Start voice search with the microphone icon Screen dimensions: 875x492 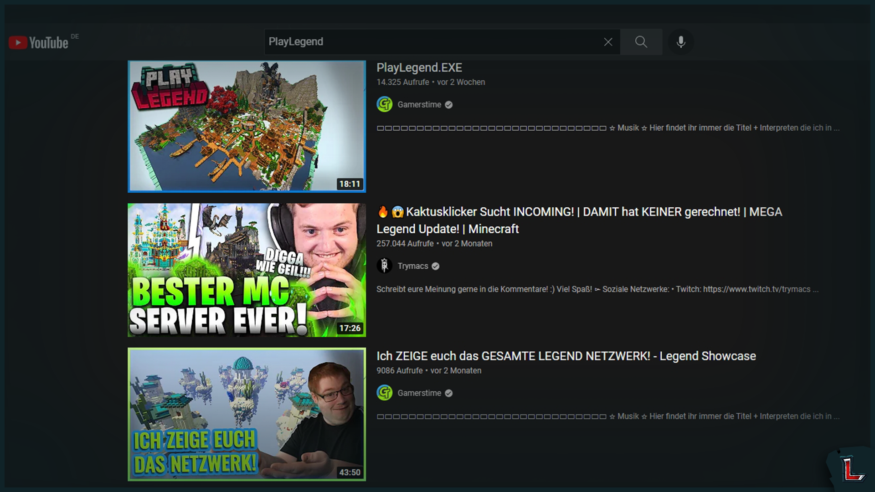(x=681, y=42)
